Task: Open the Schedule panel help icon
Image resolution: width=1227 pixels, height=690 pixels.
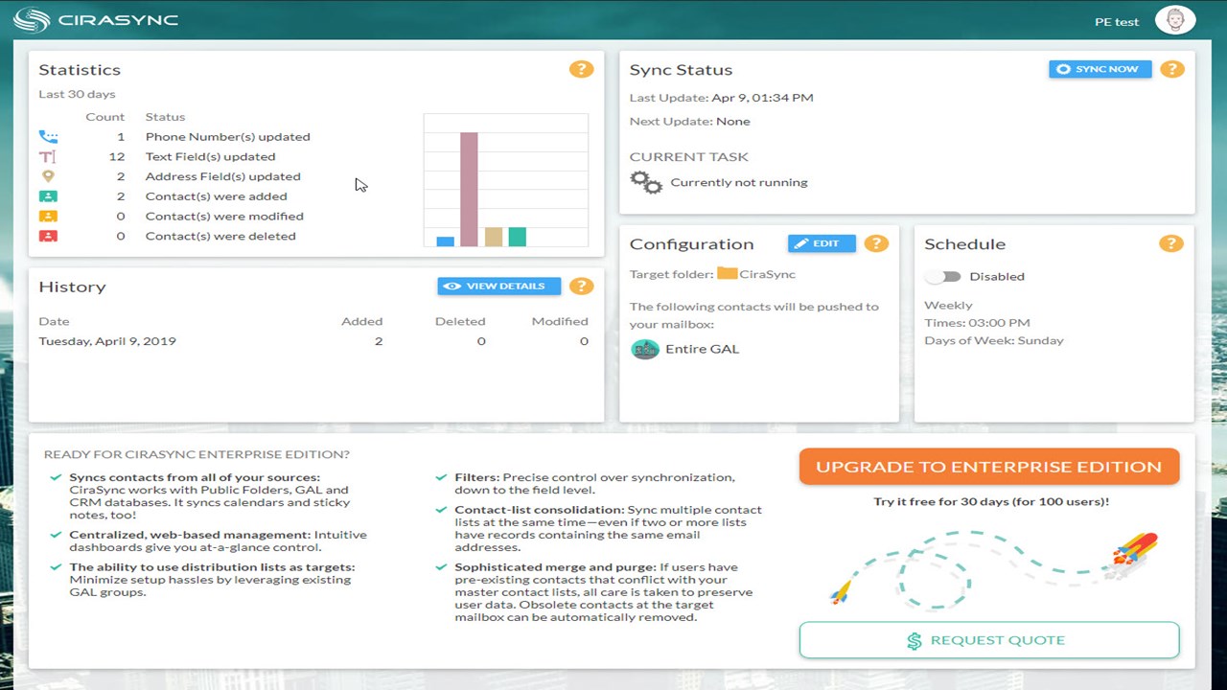Action: [1171, 243]
